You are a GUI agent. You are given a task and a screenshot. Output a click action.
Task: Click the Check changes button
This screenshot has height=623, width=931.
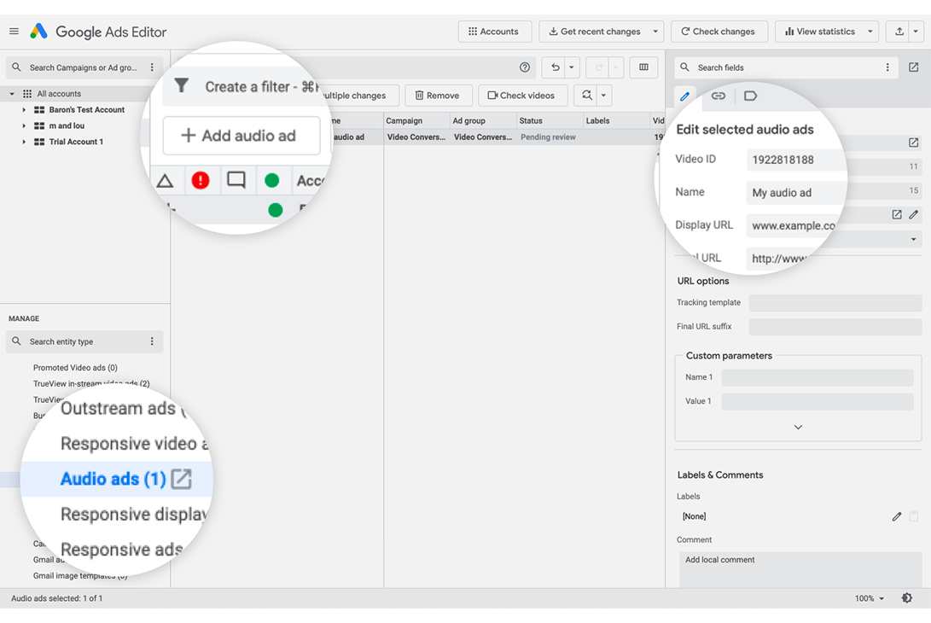tap(719, 32)
